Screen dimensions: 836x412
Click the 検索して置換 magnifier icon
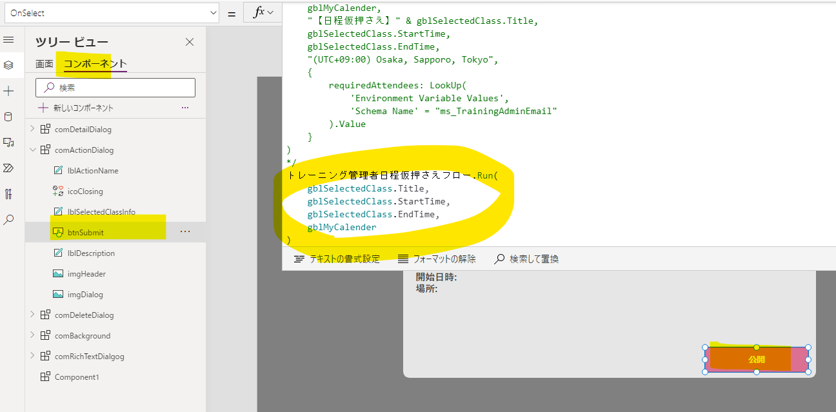(499, 259)
